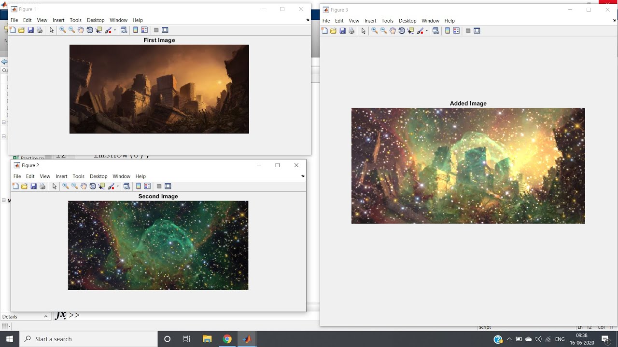Open File Explorer from the taskbar
This screenshot has height=347, width=618.
click(207, 339)
